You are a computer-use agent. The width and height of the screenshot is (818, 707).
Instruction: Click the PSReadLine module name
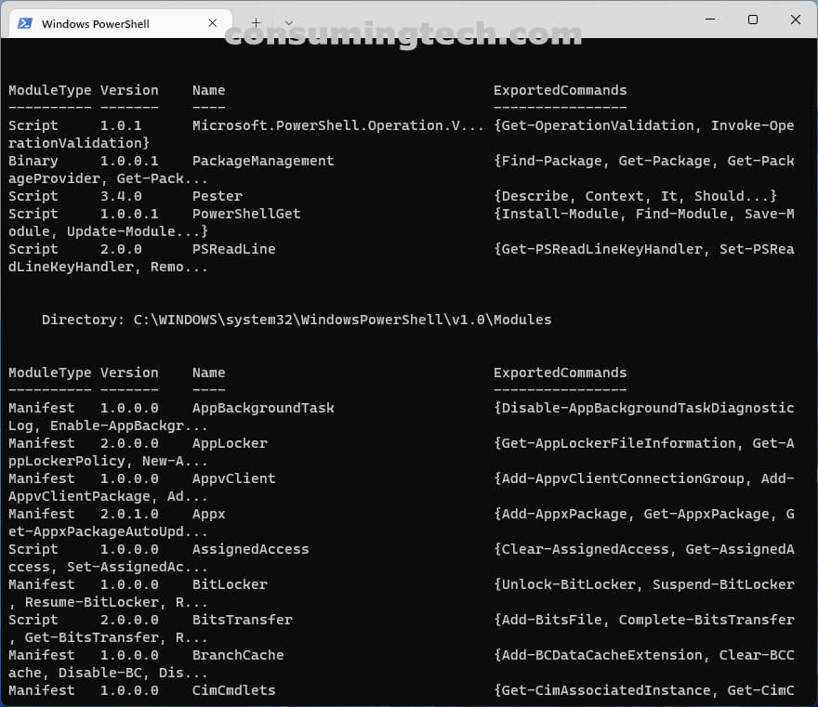coord(231,249)
